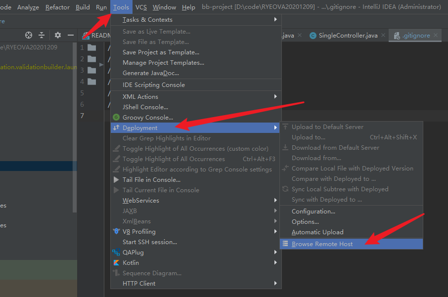Click the folder icon on line 1
This screenshot has width=448, height=297.
(91, 47)
